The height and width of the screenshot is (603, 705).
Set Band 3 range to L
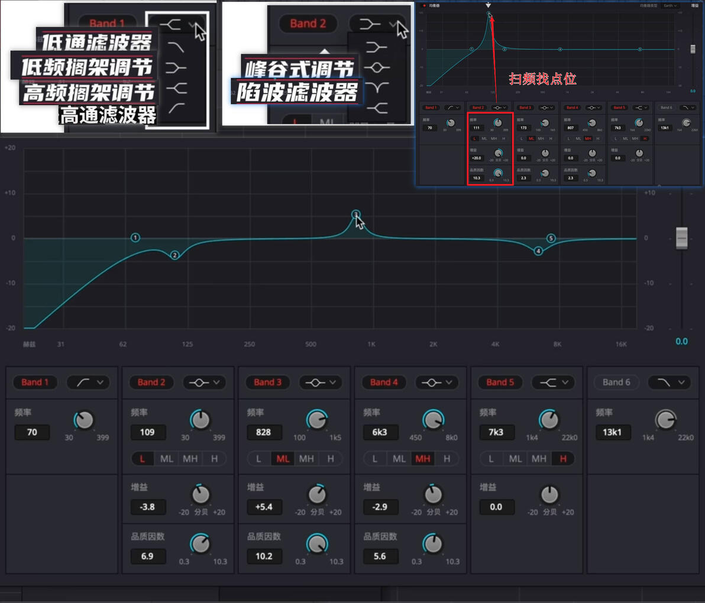[x=258, y=459]
